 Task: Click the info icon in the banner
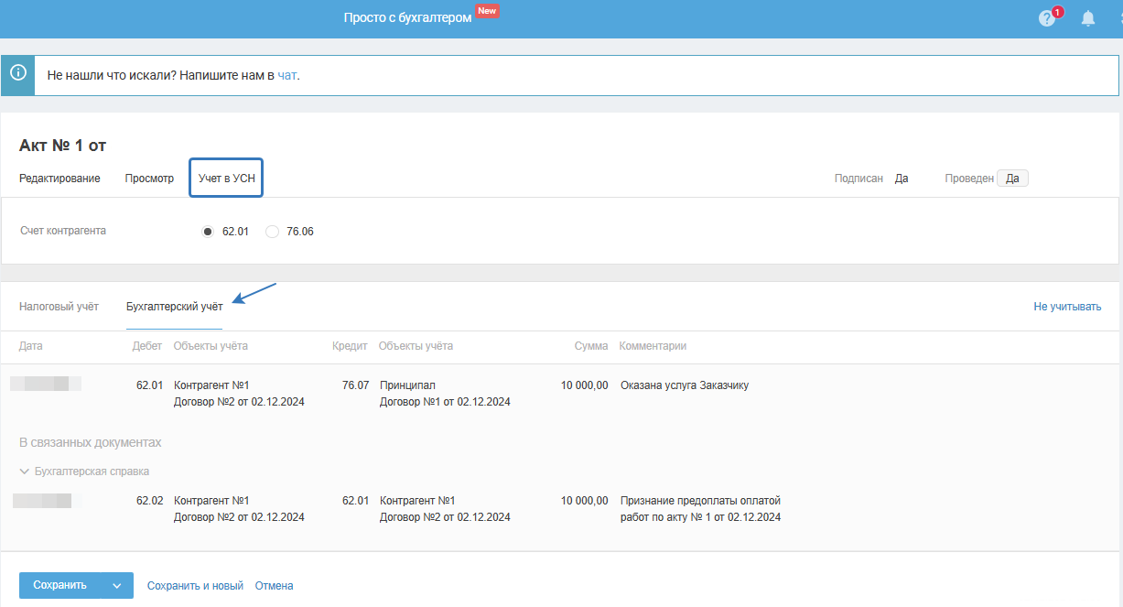pyautogui.click(x=17, y=74)
